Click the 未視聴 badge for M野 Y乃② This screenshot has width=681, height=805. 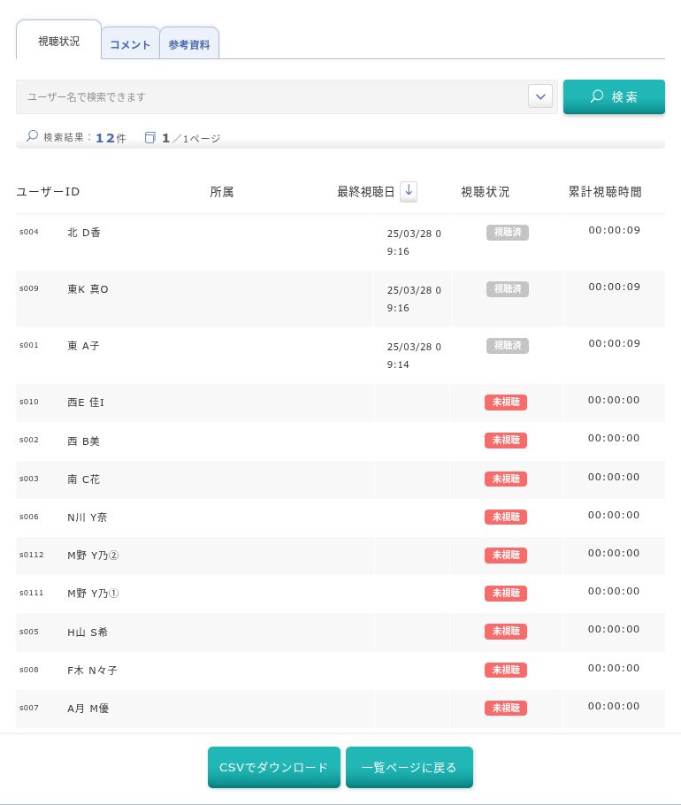click(506, 555)
